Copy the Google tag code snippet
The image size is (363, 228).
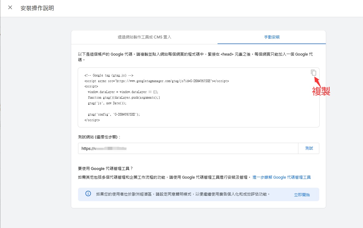pos(313,73)
